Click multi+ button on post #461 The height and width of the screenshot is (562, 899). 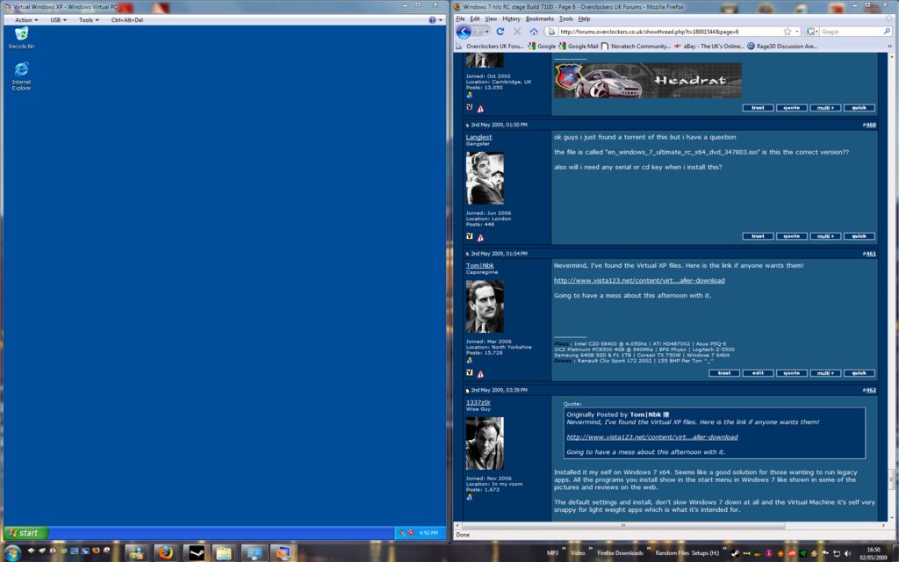(825, 372)
